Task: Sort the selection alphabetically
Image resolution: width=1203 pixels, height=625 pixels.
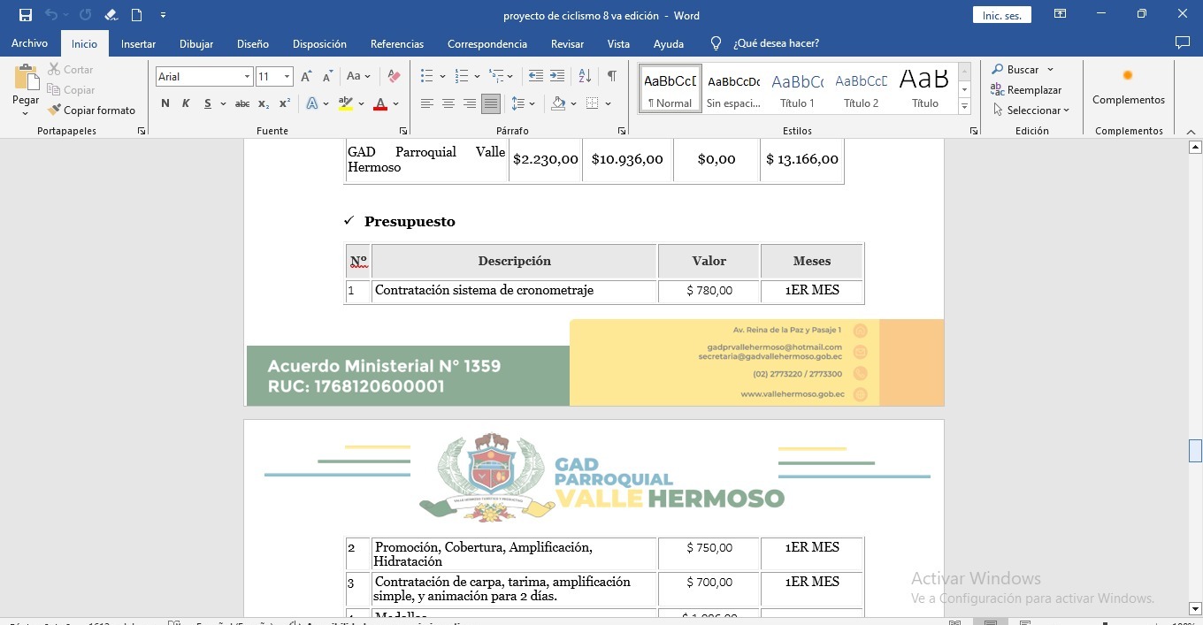Action: click(584, 77)
